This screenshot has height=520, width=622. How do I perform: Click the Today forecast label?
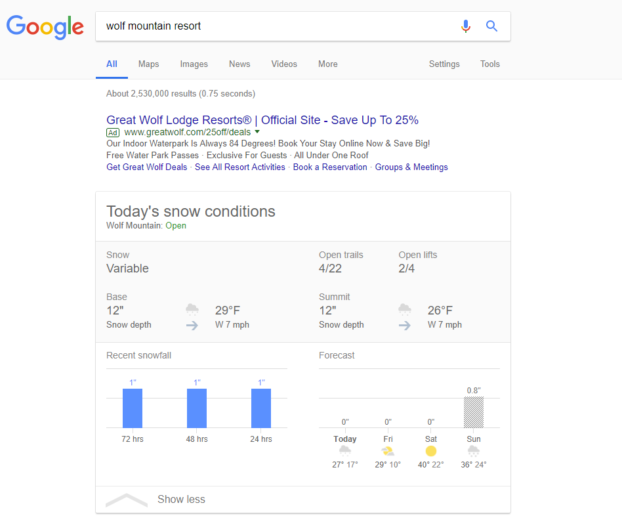(345, 439)
